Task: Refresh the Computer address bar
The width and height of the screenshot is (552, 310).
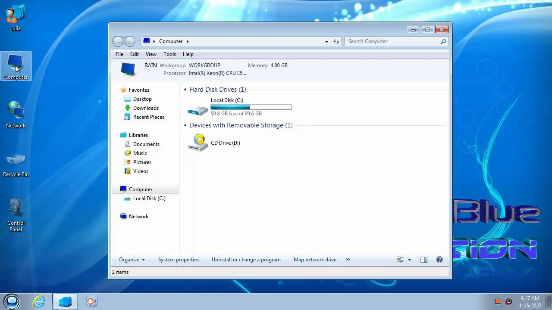Action: (x=336, y=41)
